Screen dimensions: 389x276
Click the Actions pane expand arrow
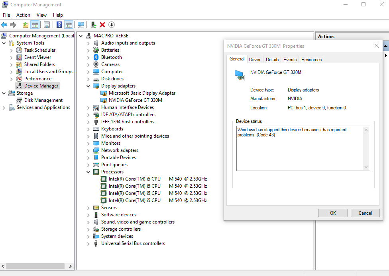[386, 55]
